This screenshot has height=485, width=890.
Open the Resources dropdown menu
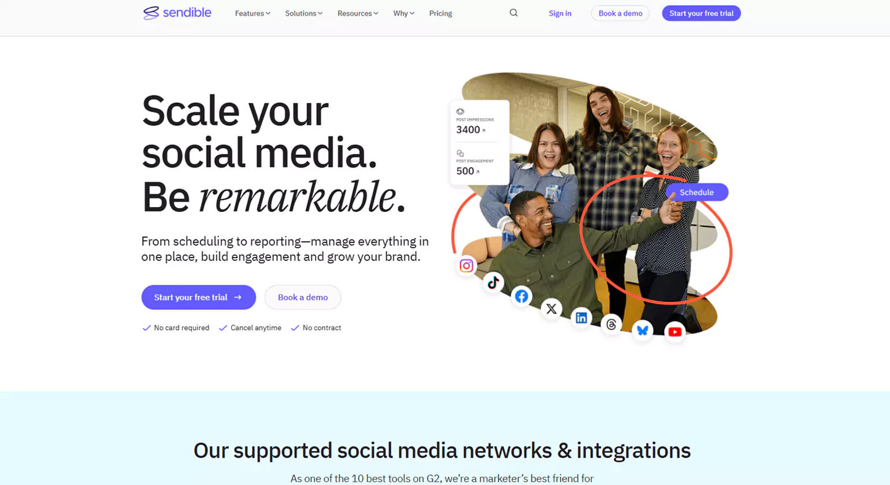358,13
